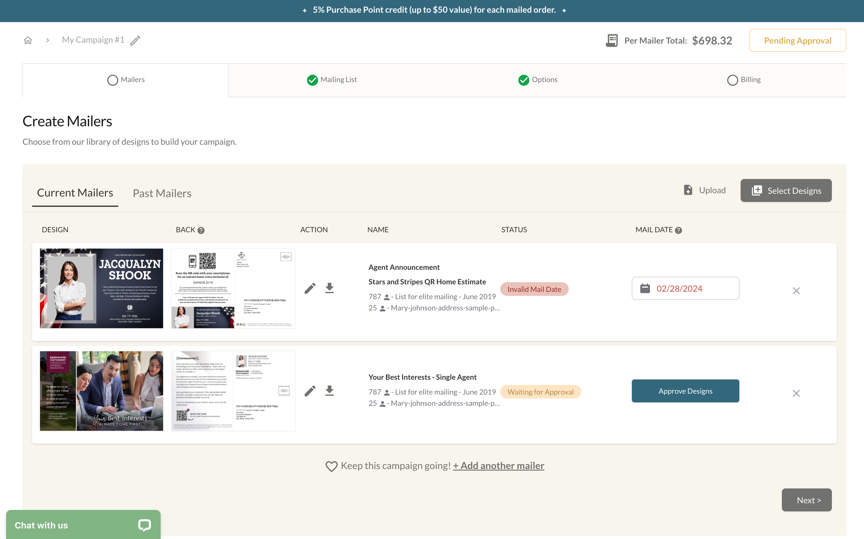Click help icon beside MAIL DATE header
Viewport: 864px width, 539px height.
tap(678, 230)
